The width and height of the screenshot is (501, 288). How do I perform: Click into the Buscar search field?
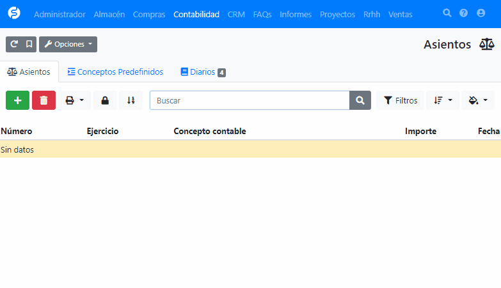[250, 100]
